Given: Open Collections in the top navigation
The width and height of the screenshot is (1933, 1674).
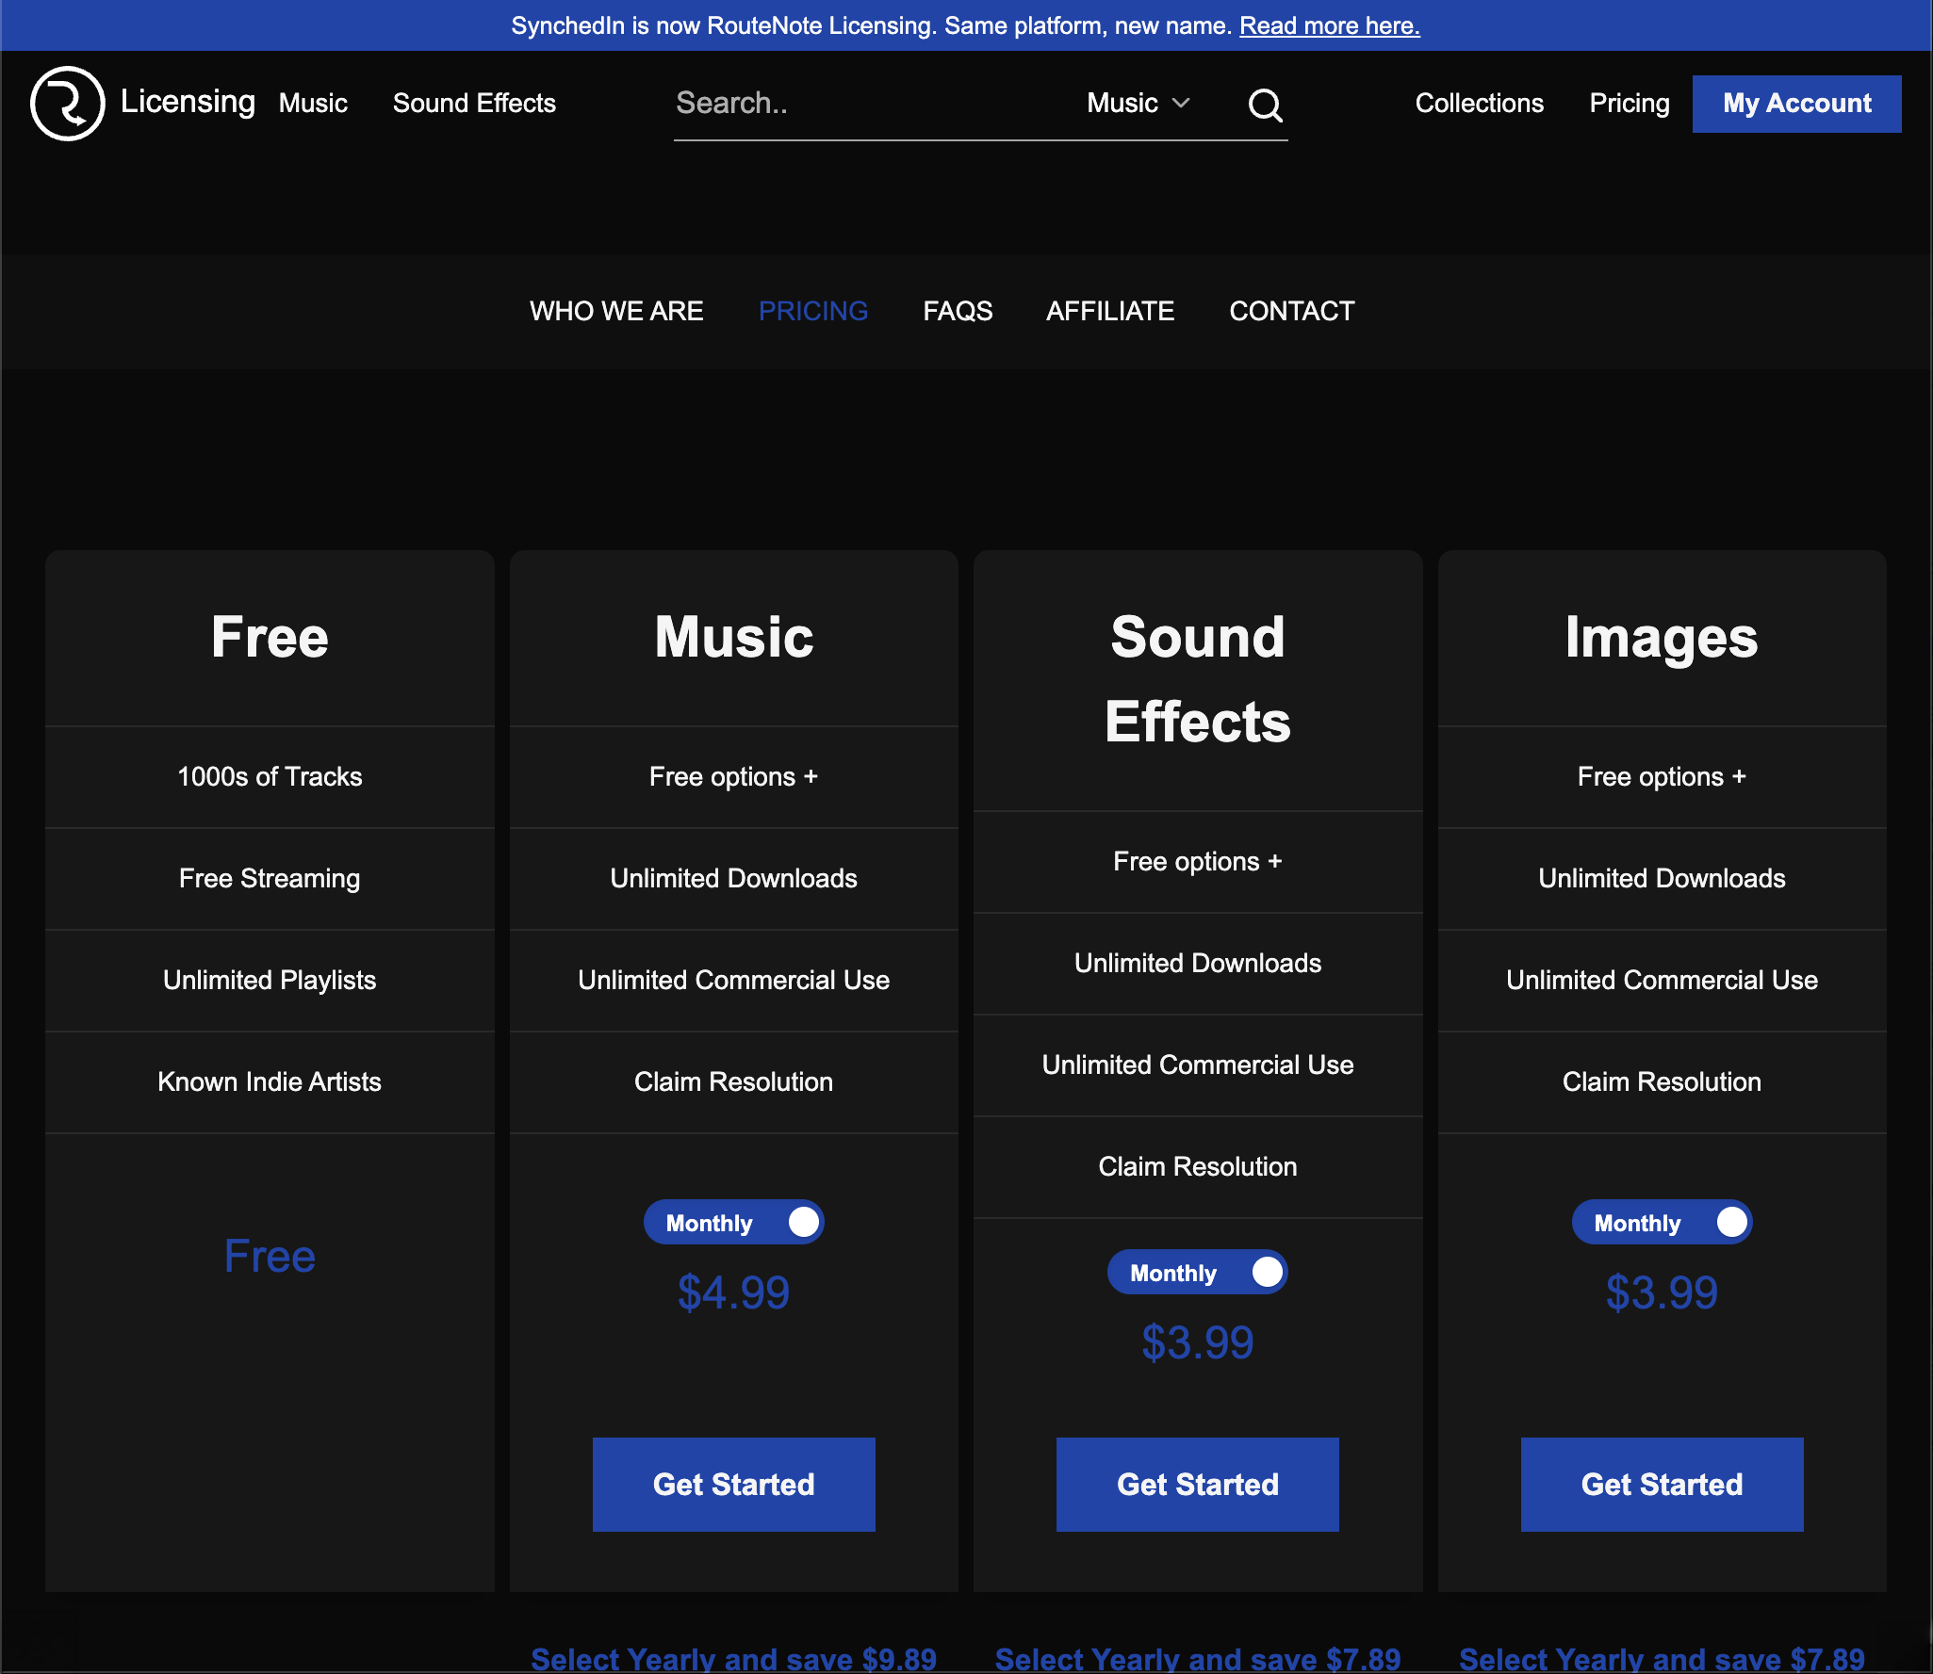Looking at the screenshot, I should [x=1479, y=104].
